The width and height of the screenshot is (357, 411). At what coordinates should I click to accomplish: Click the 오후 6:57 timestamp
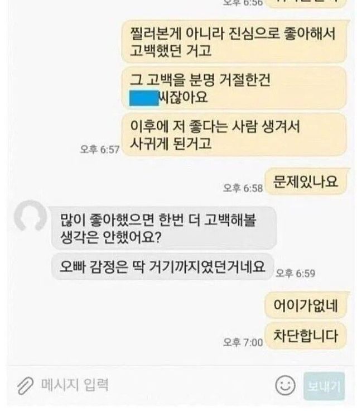point(99,149)
